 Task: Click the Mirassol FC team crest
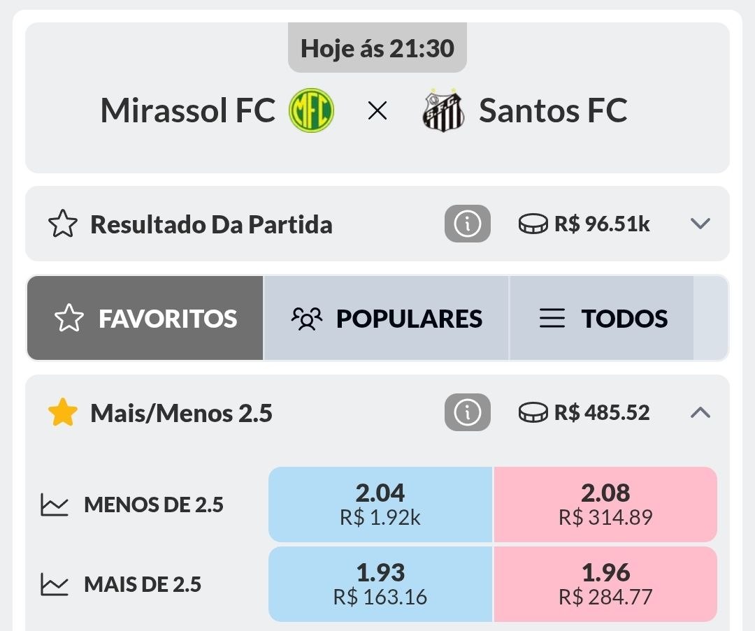click(312, 110)
